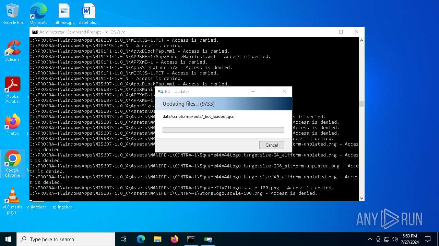
Task: Open Microsoft Edge desktop shortcut
Action: coord(38,14)
